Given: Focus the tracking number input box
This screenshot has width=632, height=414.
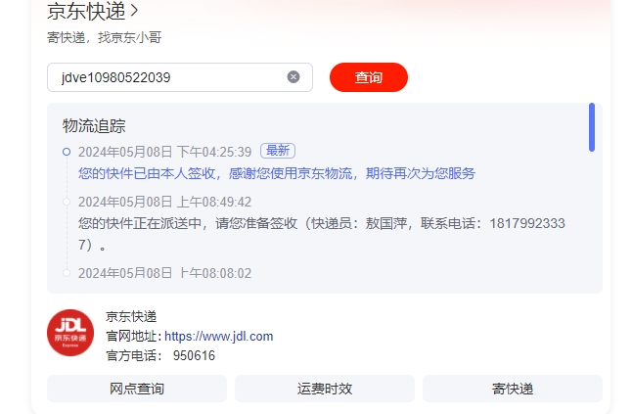Looking at the screenshot, I should coord(180,77).
